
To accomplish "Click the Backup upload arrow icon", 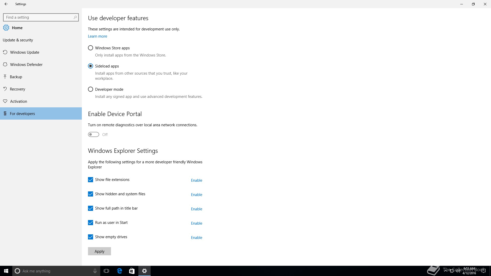I will [5, 77].
